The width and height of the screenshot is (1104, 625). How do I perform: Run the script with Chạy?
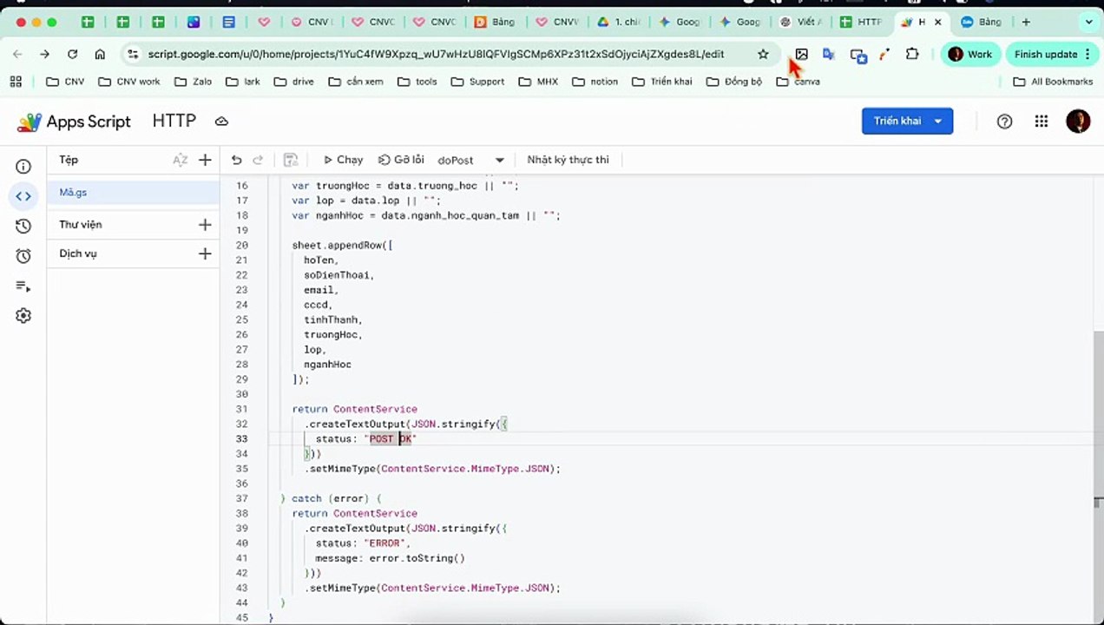[x=343, y=160]
